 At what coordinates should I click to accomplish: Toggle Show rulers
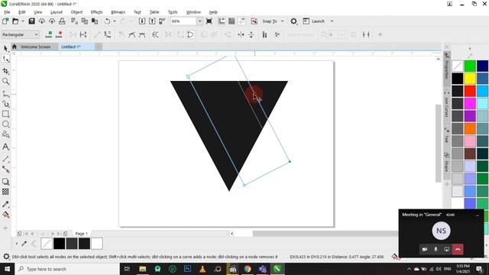click(222, 21)
